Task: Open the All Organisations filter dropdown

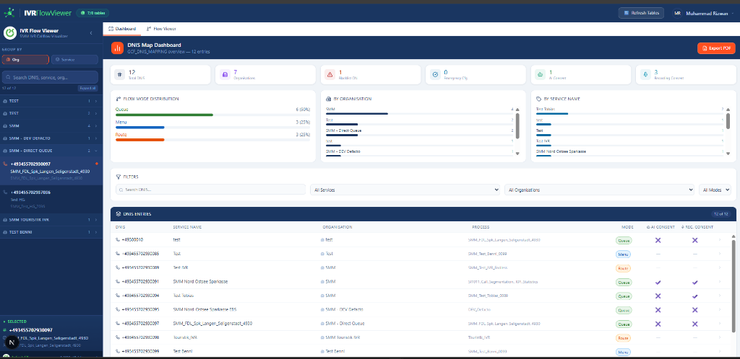Action: click(x=599, y=190)
